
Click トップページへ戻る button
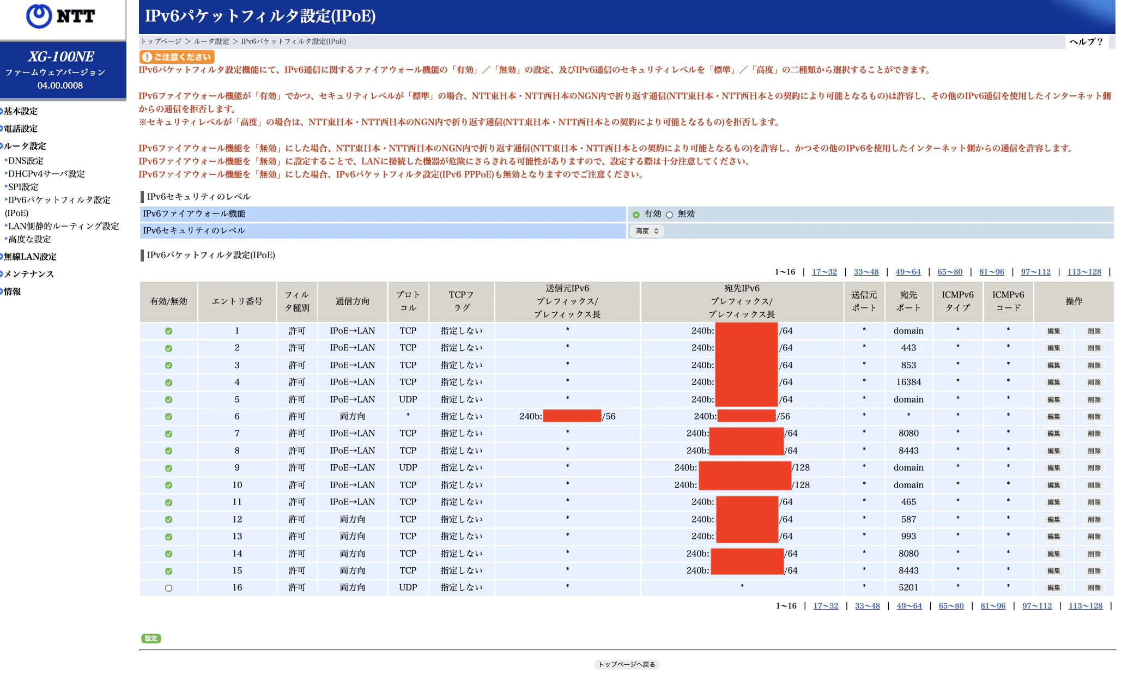coord(627,664)
